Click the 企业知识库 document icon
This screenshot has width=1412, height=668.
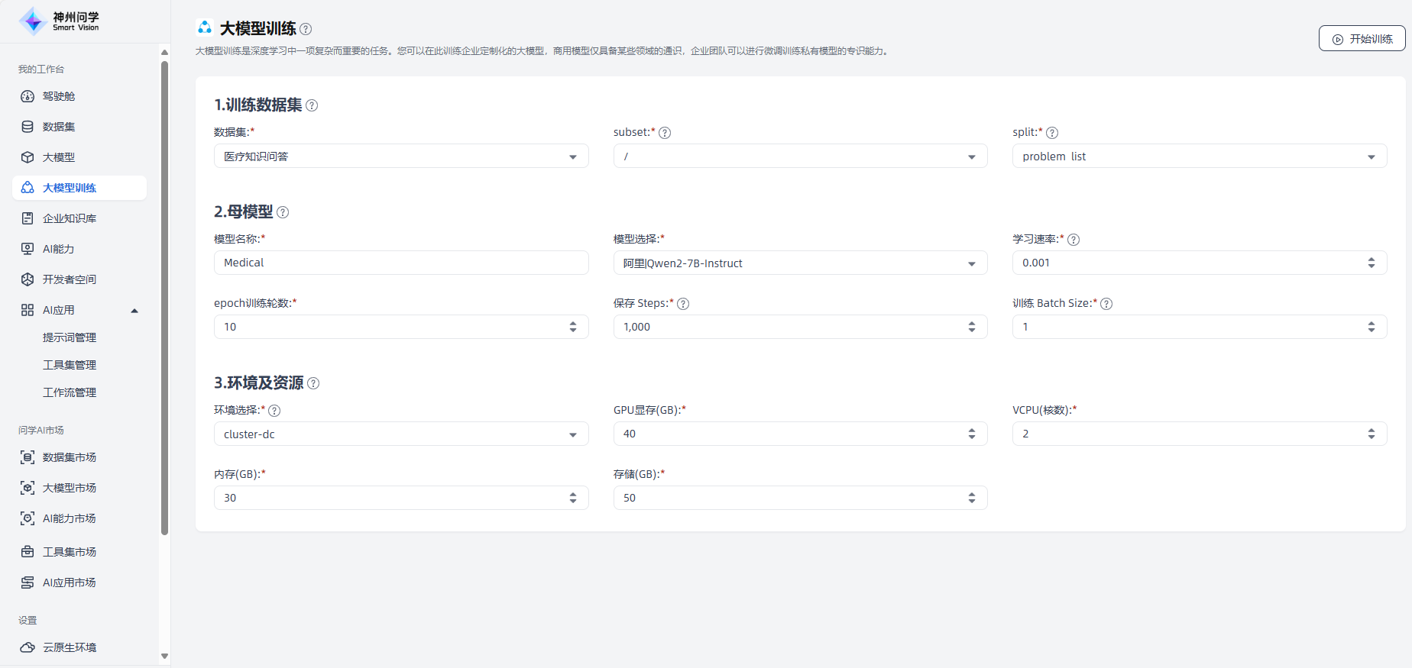[28, 218]
